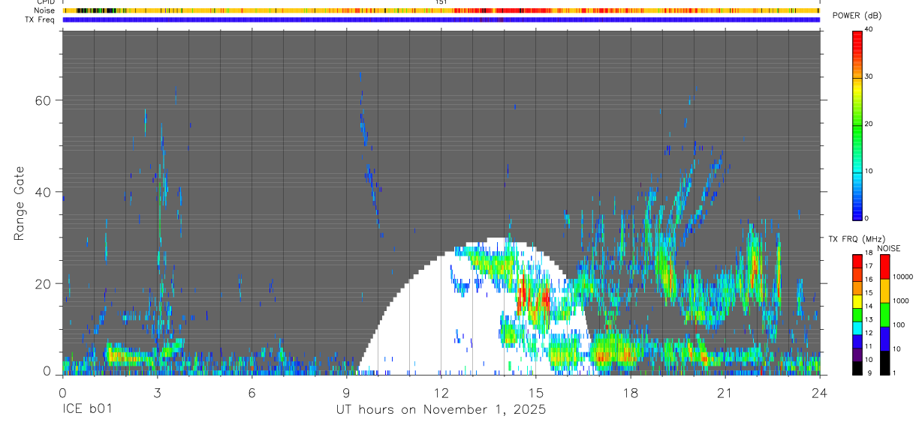Viewport: 922px width, 425px height.
Task: Select red swatch in TX FRQ legend
Action: coord(858,261)
